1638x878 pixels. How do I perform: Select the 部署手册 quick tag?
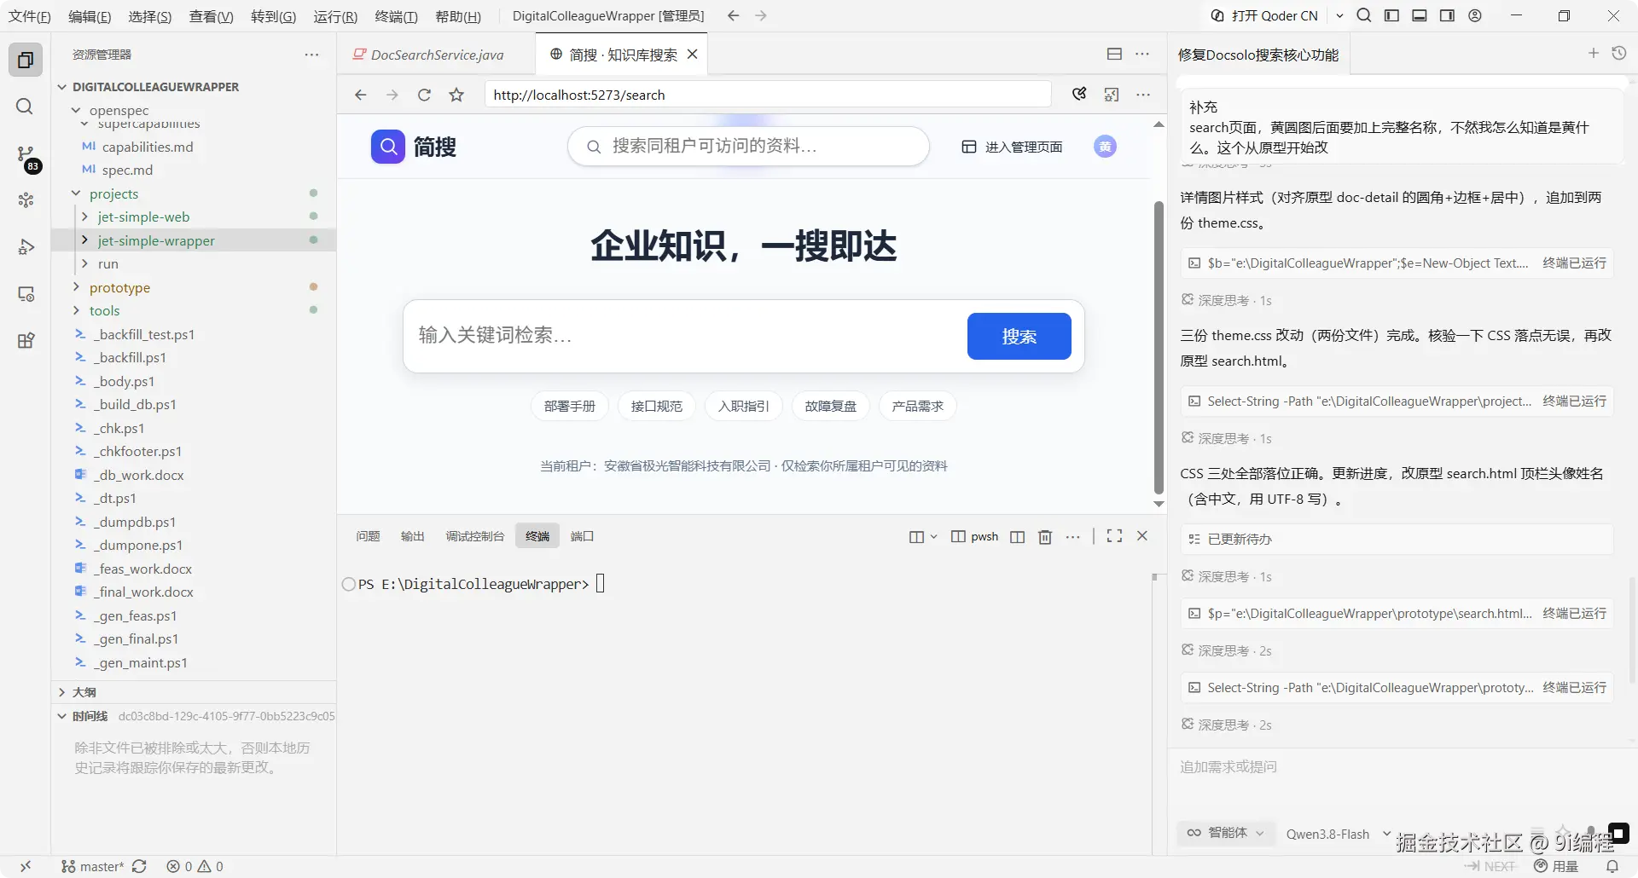[569, 407]
